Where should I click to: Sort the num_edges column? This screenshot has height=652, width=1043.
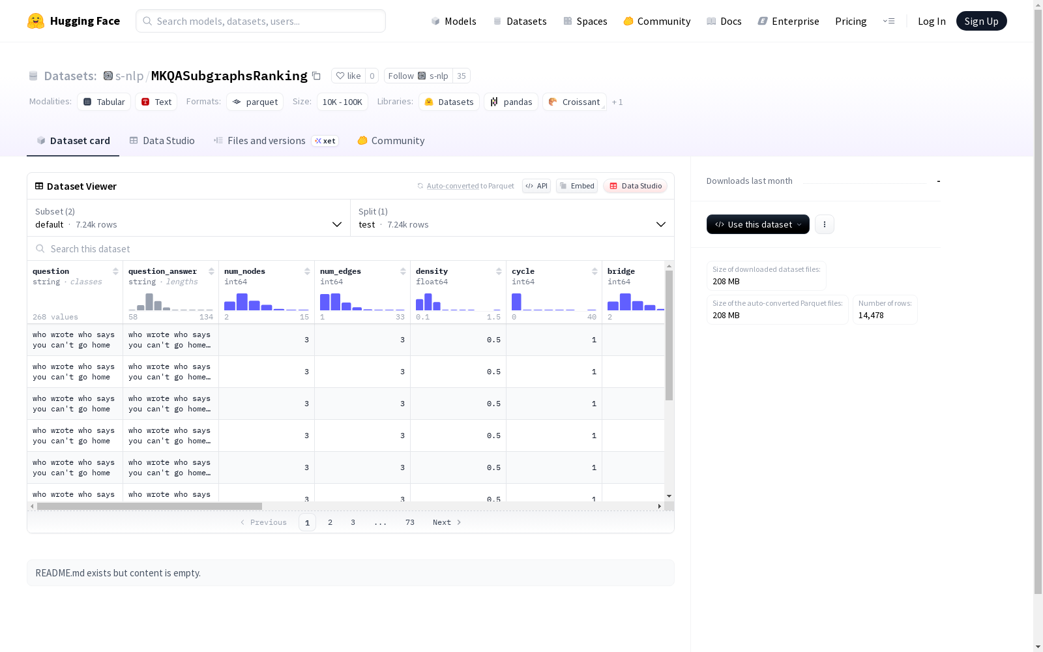(403, 271)
